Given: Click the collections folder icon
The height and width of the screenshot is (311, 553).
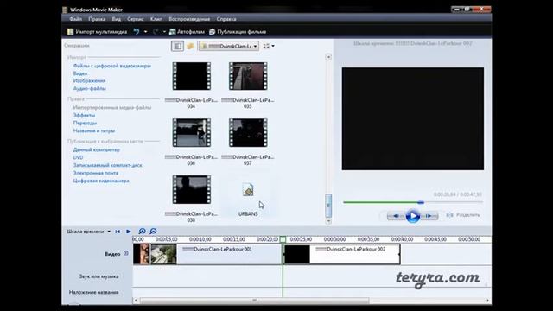Looking at the screenshot, I should [190, 46].
